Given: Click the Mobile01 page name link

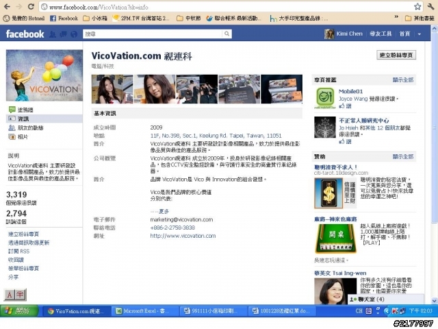Looking at the screenshot, I should click(351, 91).
